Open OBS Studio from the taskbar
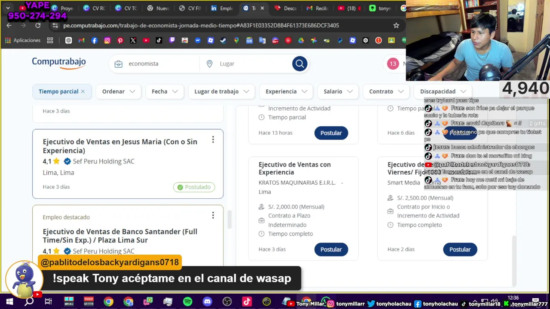550x309 pixels. tap(227, 302)
